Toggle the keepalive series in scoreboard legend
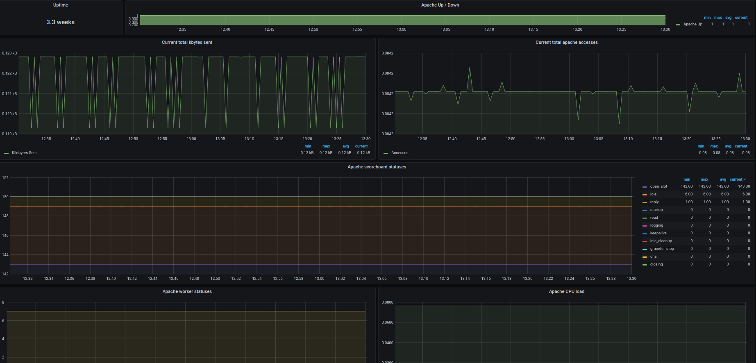Image resolution: width=756 pixels, height=363 pixels. point(658,233)
